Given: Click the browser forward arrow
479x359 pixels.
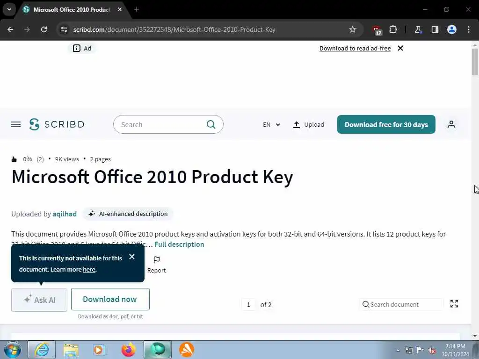Looking at the screenshot, I should click(27, 29).
